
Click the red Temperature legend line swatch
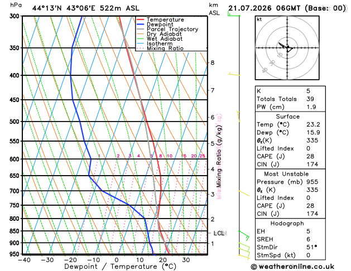coord(141,20)
